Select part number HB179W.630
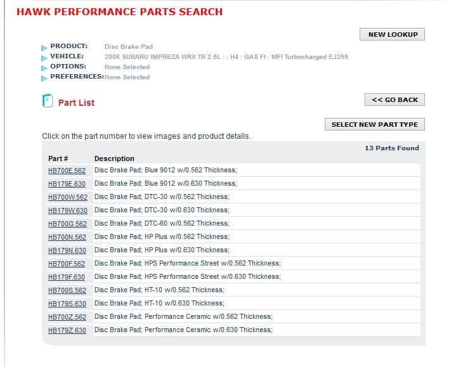Screen dimensions: 449x367 (68, 210)
